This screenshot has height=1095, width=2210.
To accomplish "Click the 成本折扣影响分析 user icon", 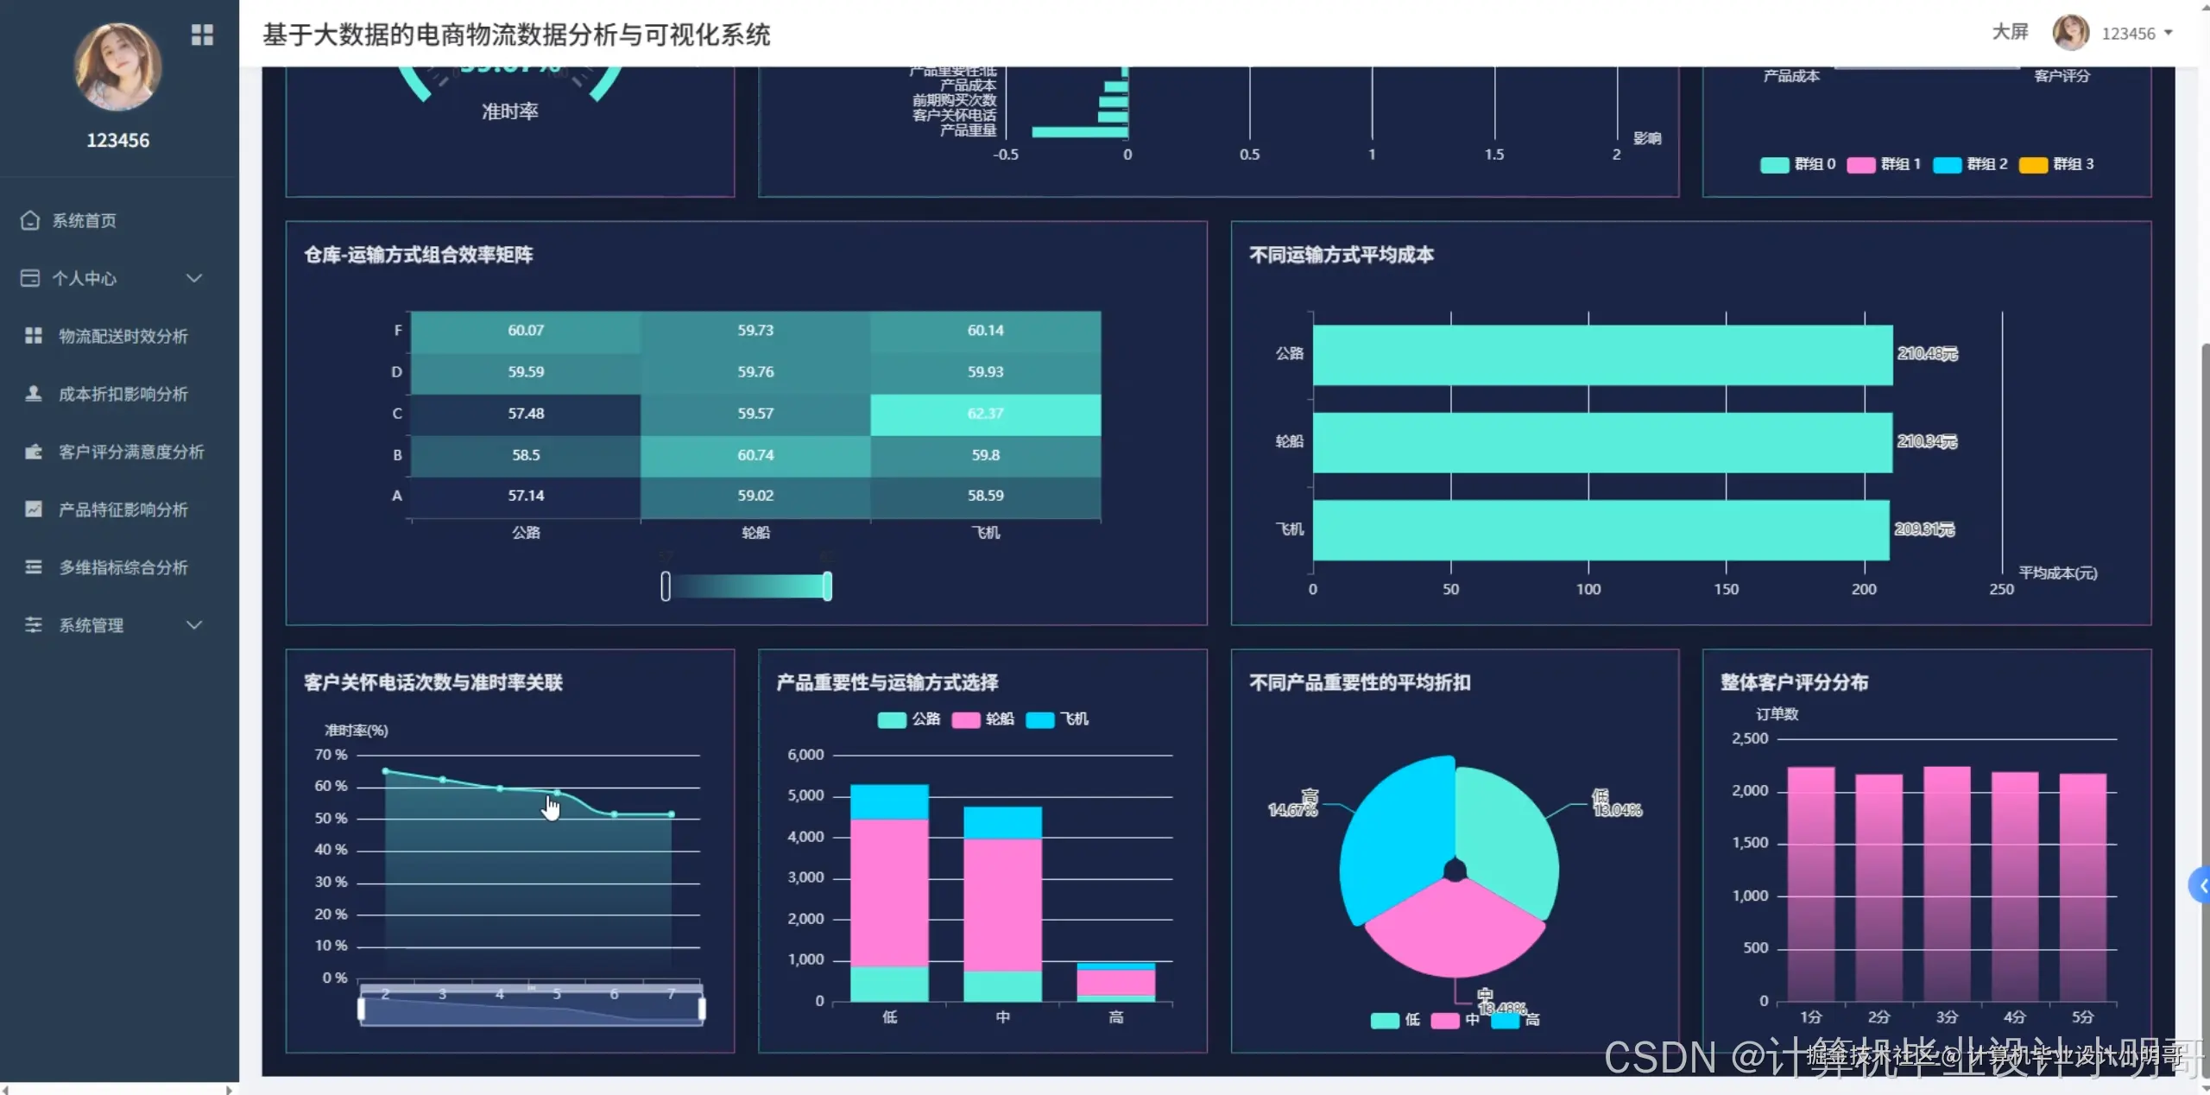I will [33, 394].
